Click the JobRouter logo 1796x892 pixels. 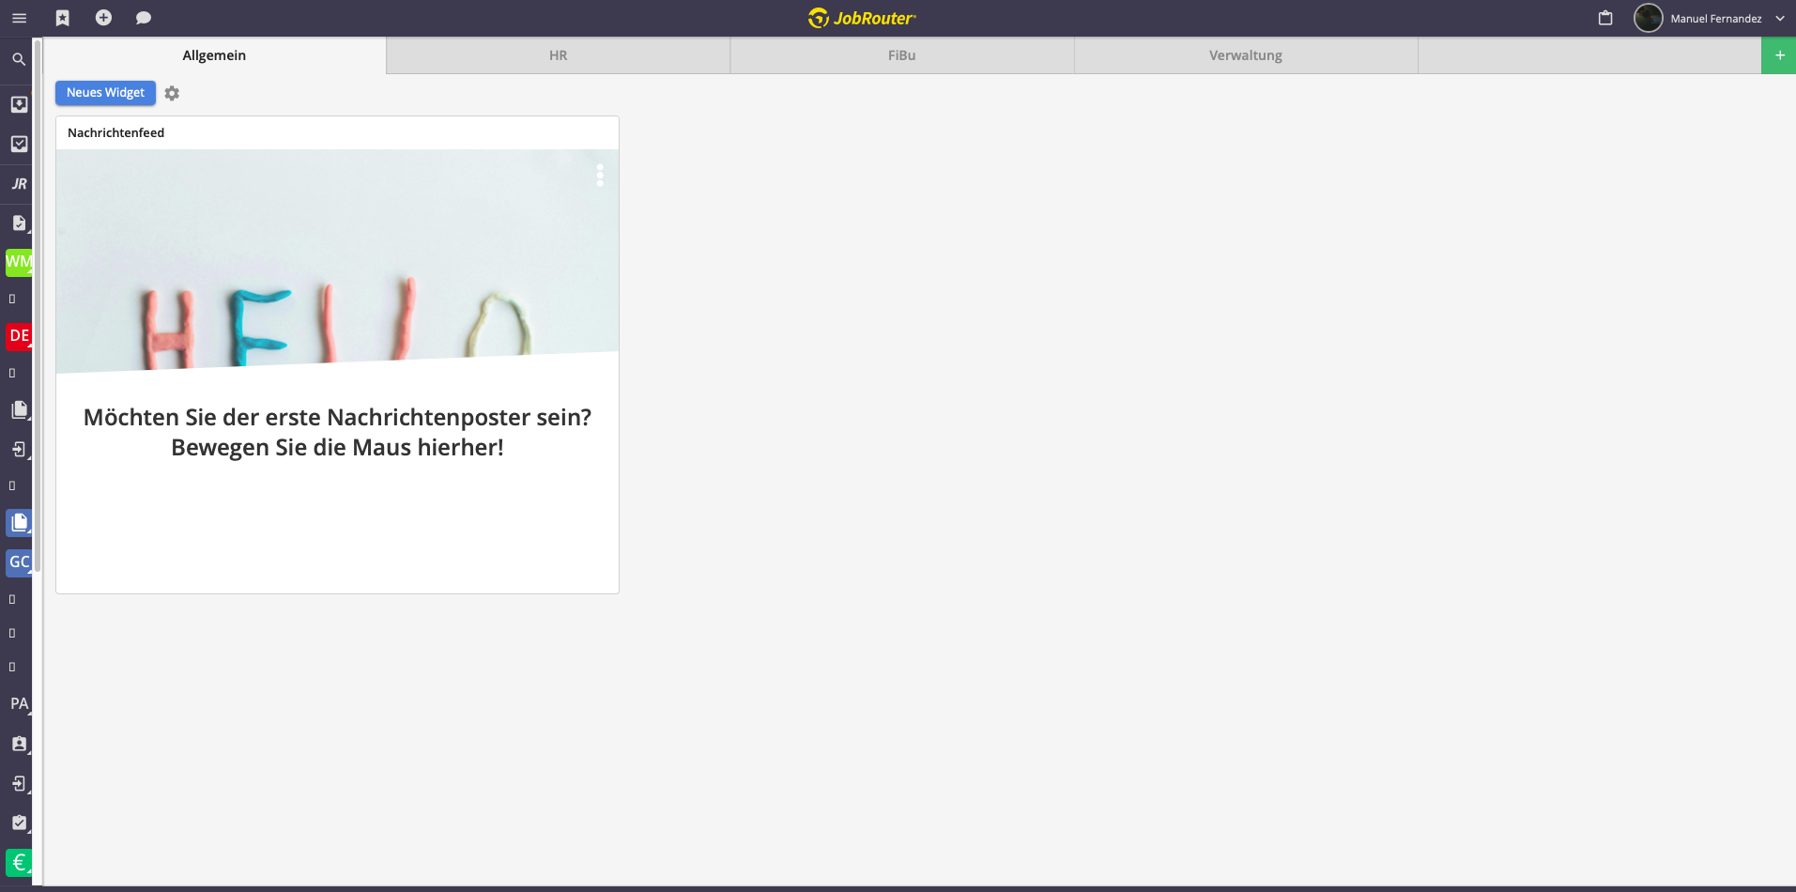point(862,18)
